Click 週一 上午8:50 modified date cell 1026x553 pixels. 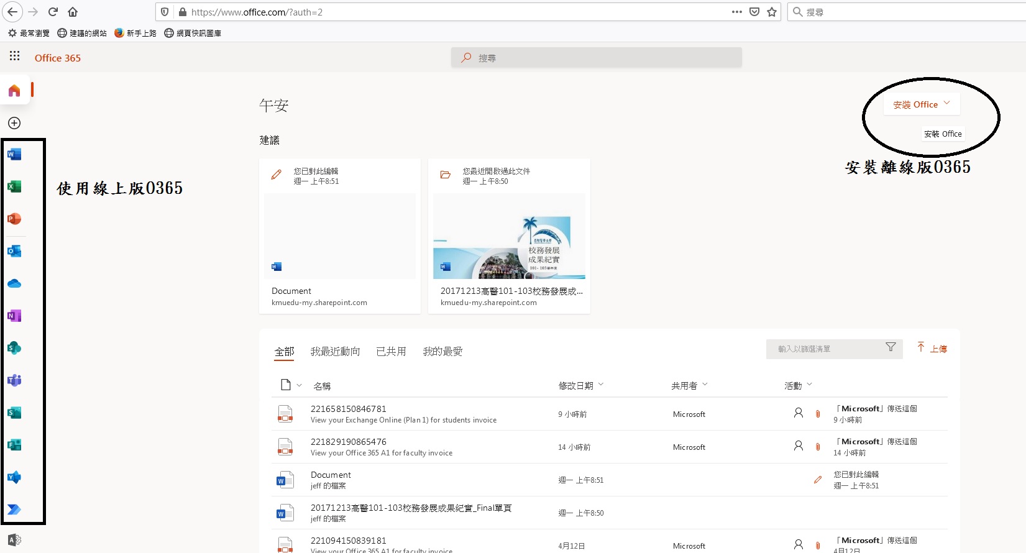(581, 513)
